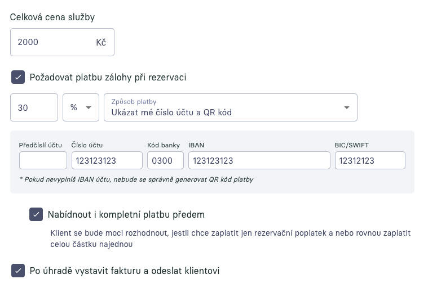428x288 pixels.
Task: Click the 'Předčíslí účtu' input field
Action: click(43, 160)
